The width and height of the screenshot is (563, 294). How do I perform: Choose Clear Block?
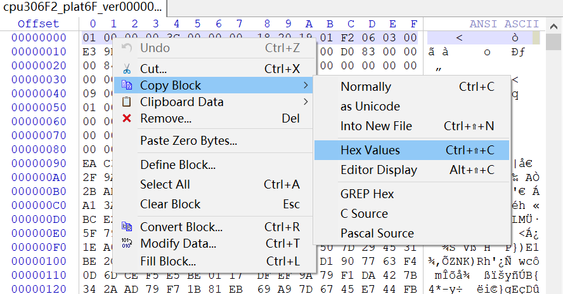[x=214, y=204]
